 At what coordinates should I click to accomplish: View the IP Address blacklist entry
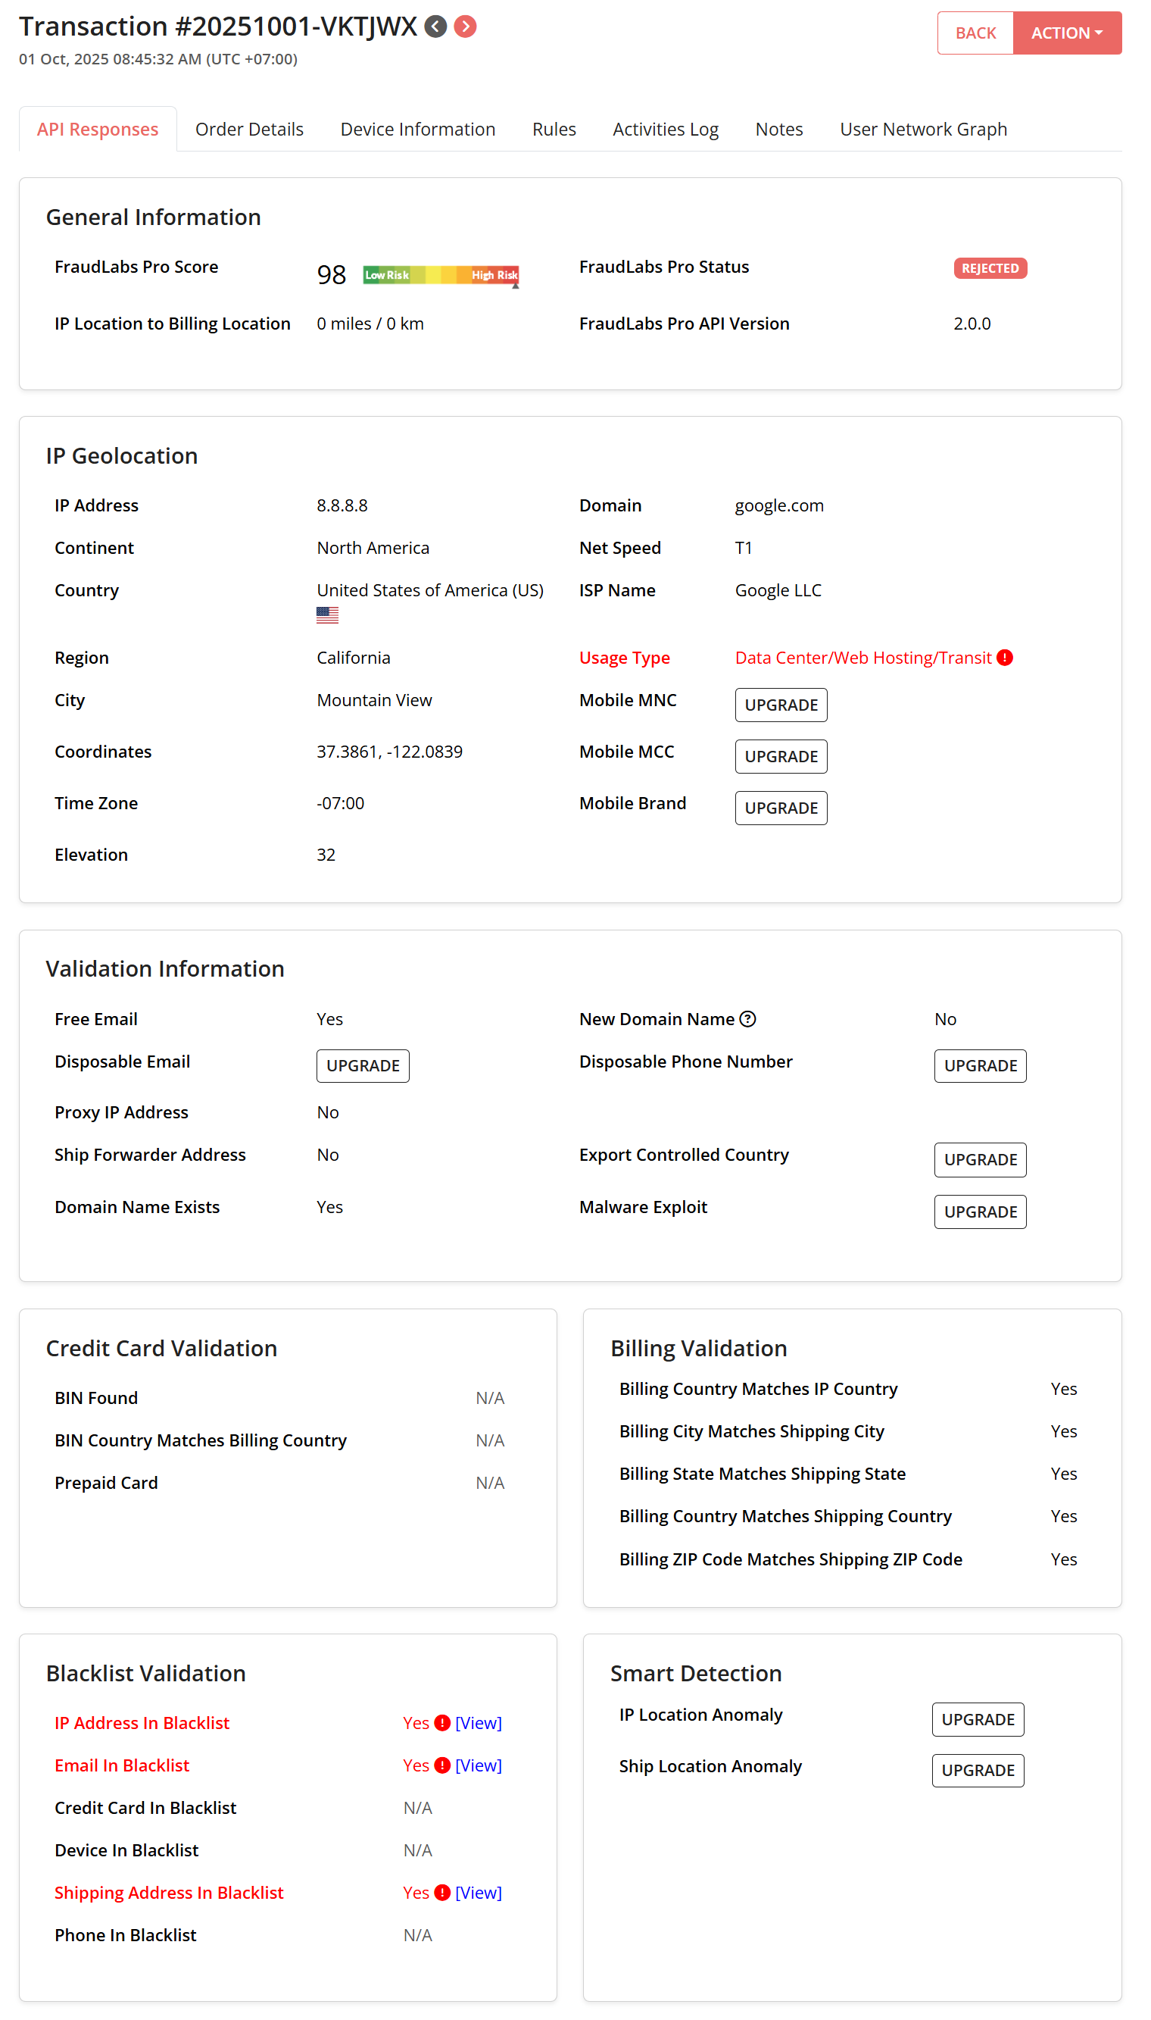pos(479,1723)
